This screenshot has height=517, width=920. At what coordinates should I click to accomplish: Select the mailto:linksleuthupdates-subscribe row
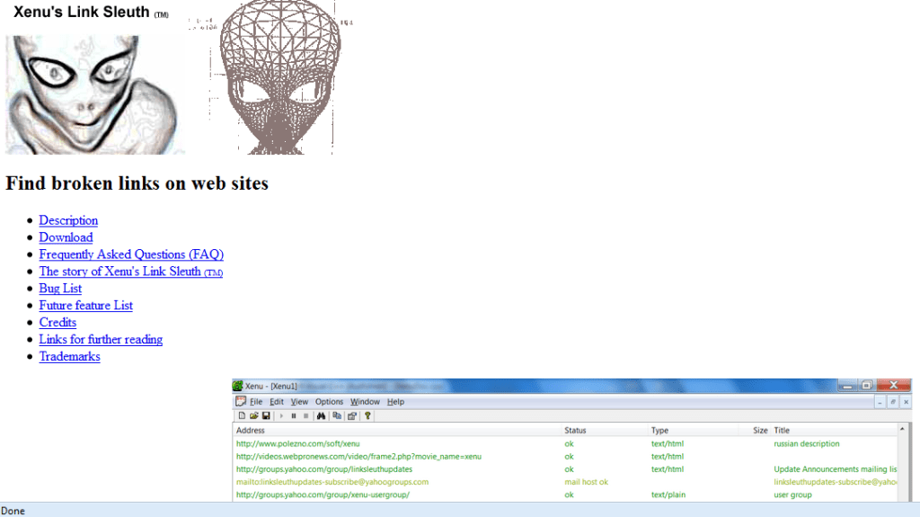coord(565,482)
